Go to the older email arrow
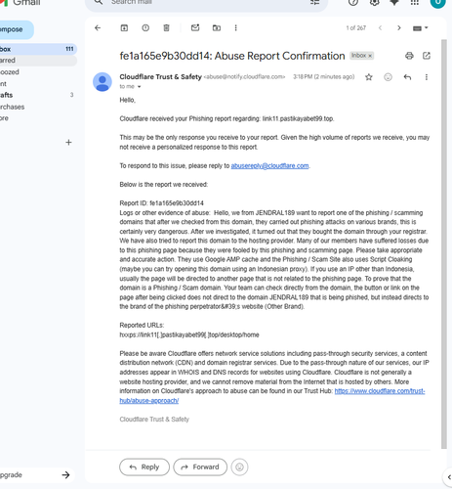Viewport: 452px width, 489px height. click(x=399, y=28)
